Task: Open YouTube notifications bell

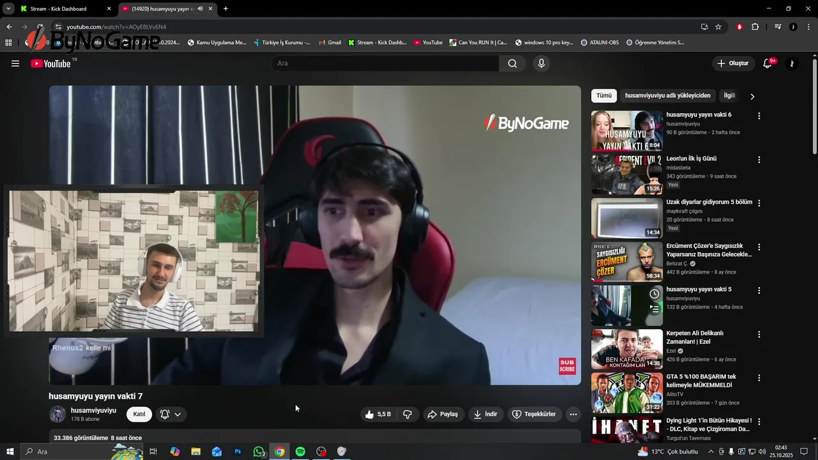Action: click(x=769, y=63)
